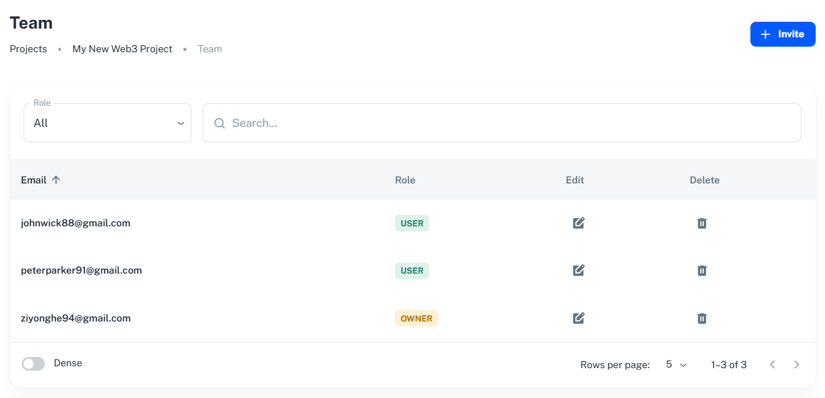The image size is (825, 398).
Task: Click the 1–3 of 3 pagination text
Action: 729,364
